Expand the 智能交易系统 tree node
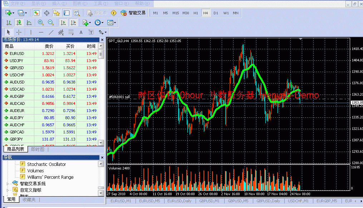 pyautogui.click(x=8, y=183)
